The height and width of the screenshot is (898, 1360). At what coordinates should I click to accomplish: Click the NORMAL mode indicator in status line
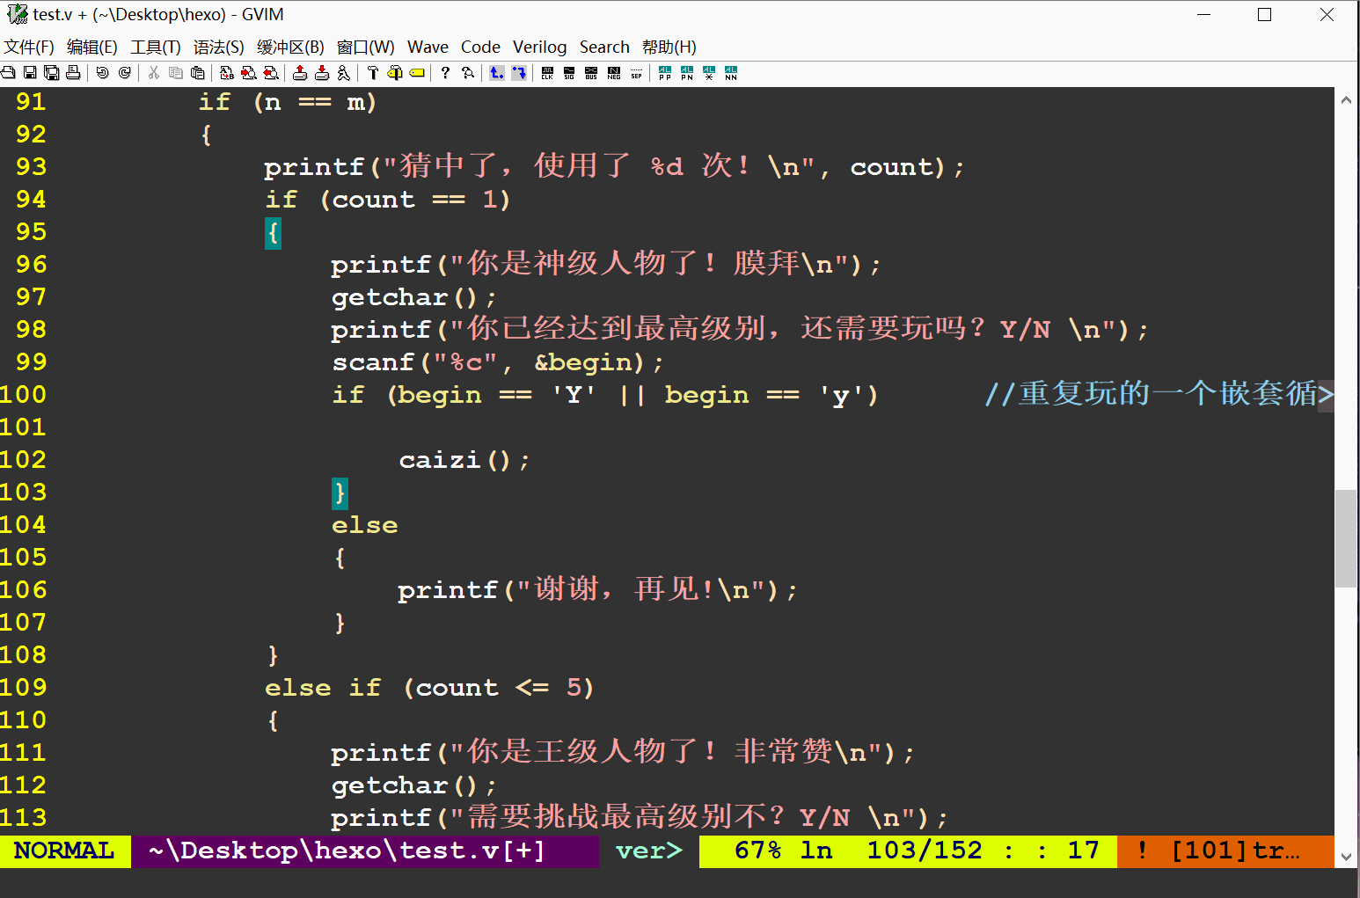point(64,851)
